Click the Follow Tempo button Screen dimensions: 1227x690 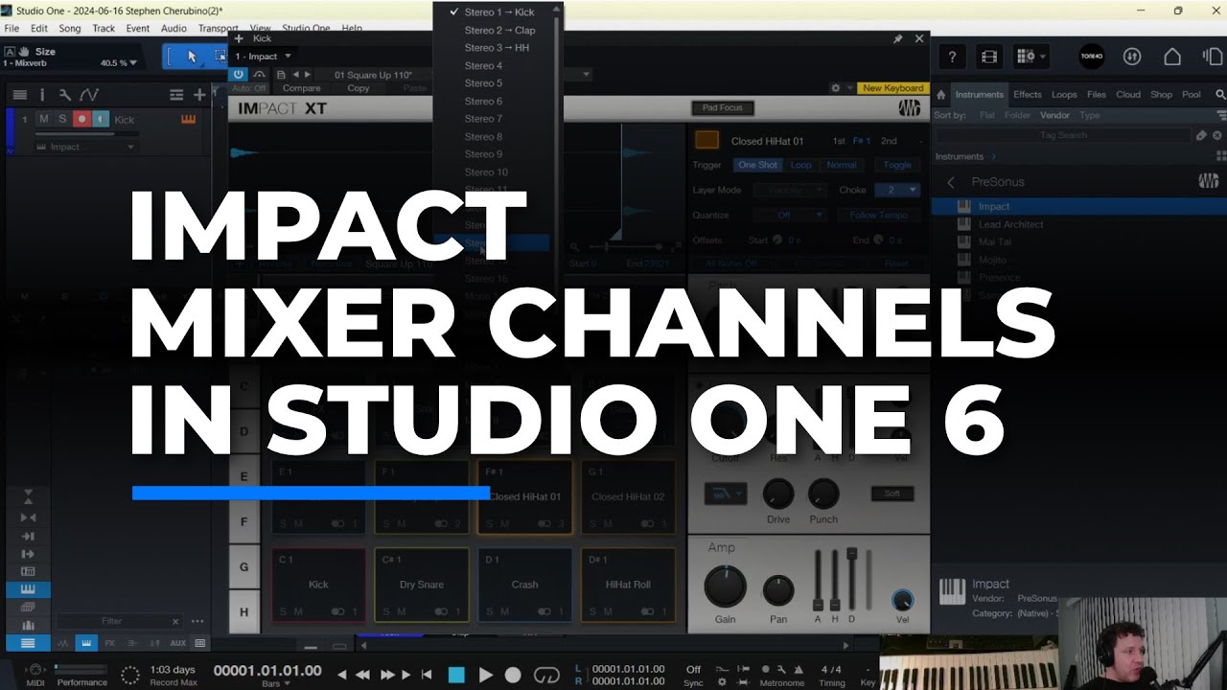(x=878, y=215)
